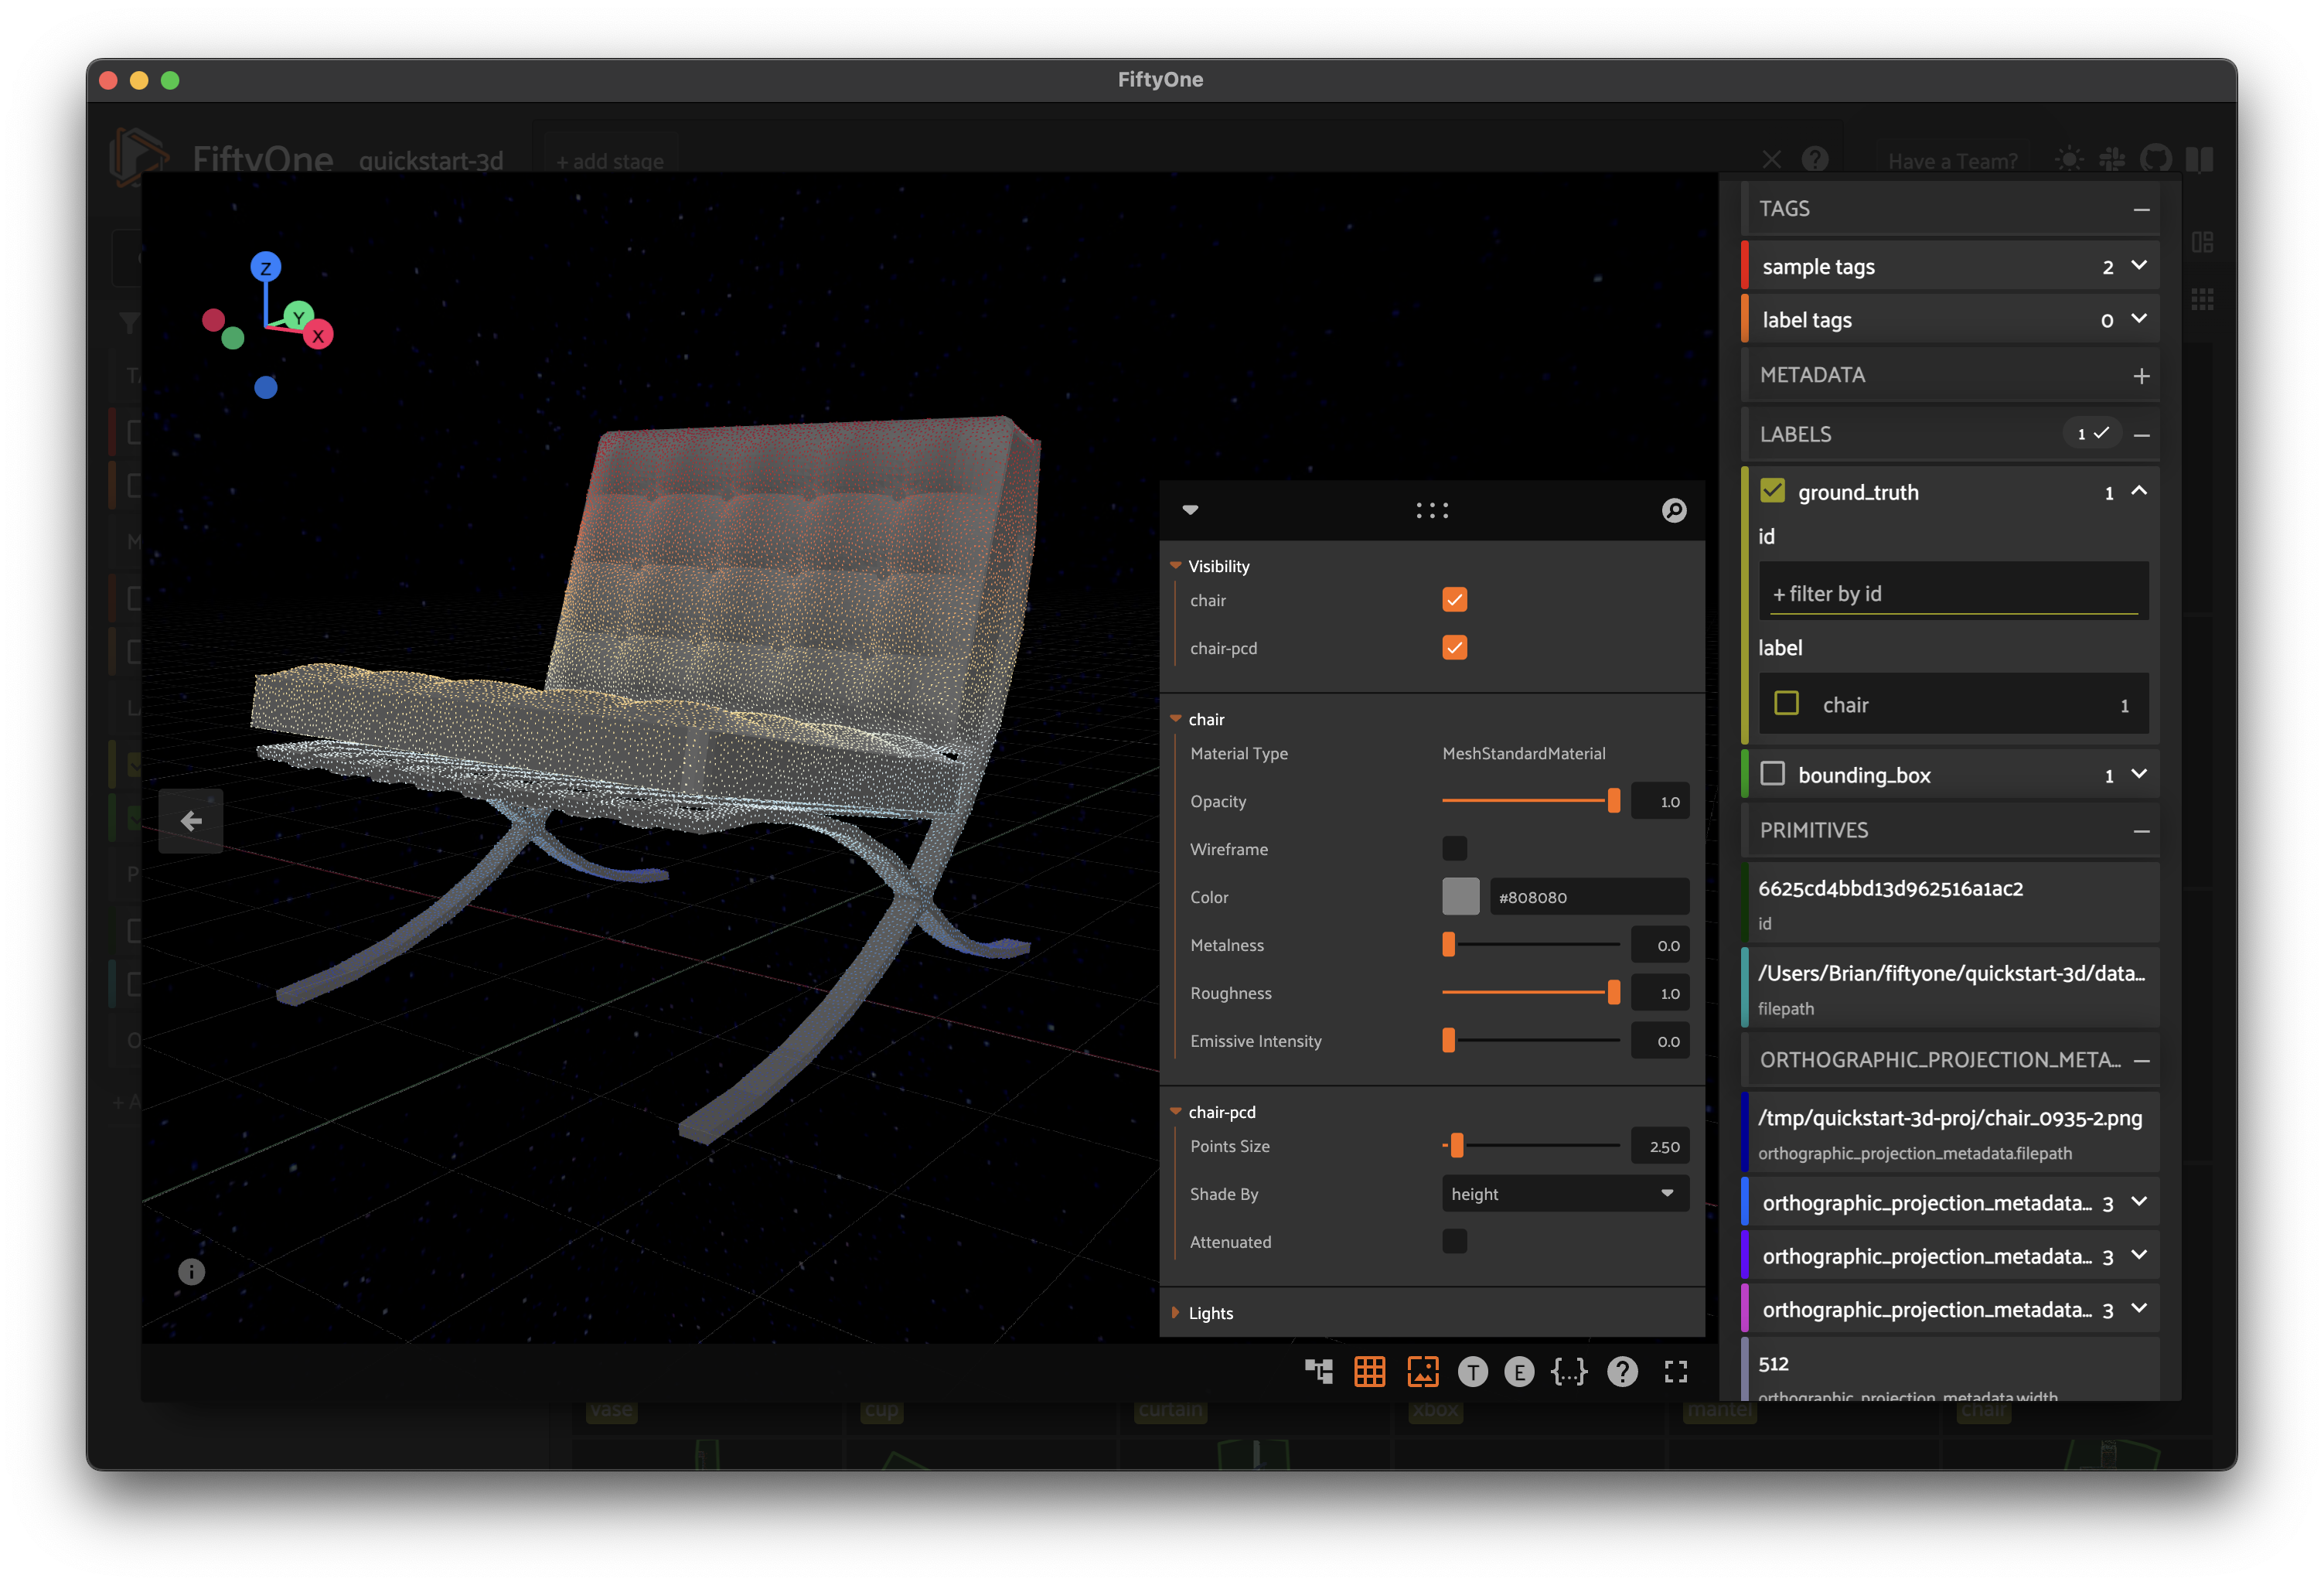Collapse the controls panel with caret
The image size is (2324, 1585).
pyautogui.click(x=1190, y=510)
